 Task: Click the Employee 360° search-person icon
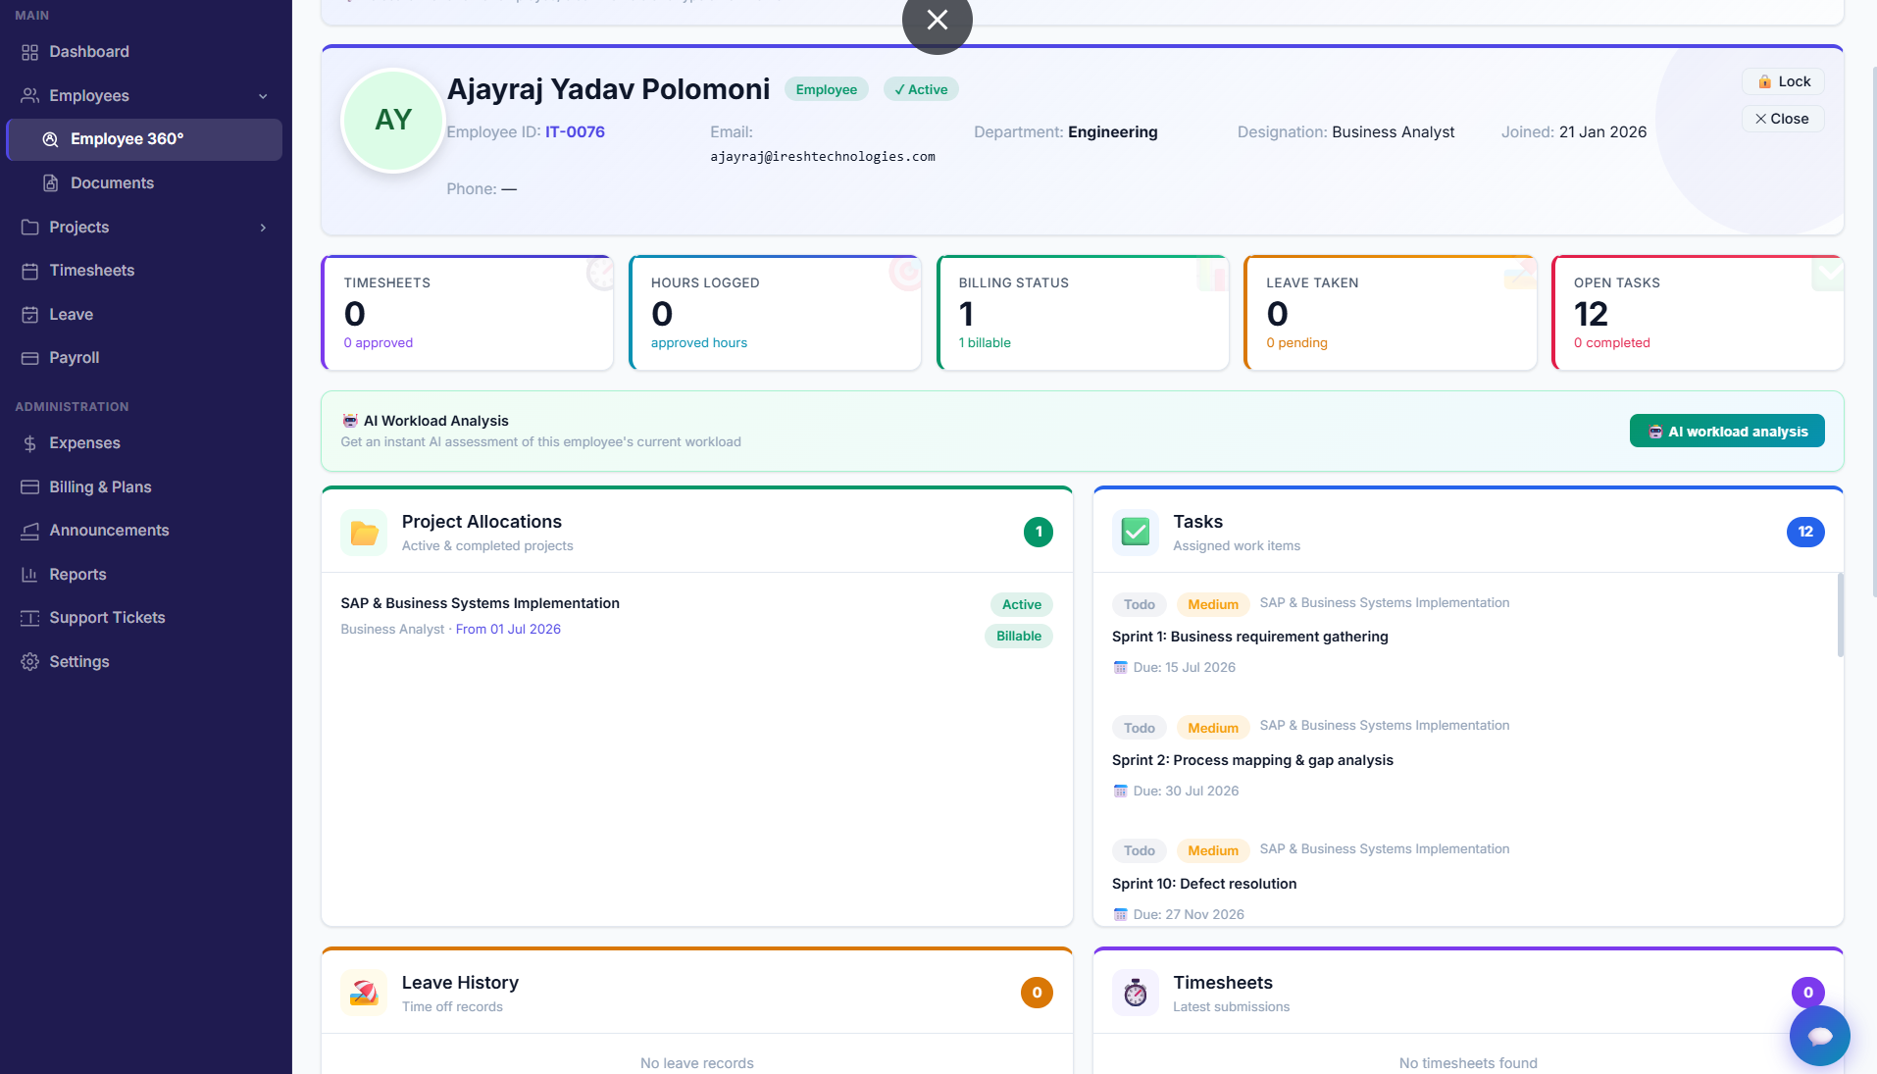(51, 139)
